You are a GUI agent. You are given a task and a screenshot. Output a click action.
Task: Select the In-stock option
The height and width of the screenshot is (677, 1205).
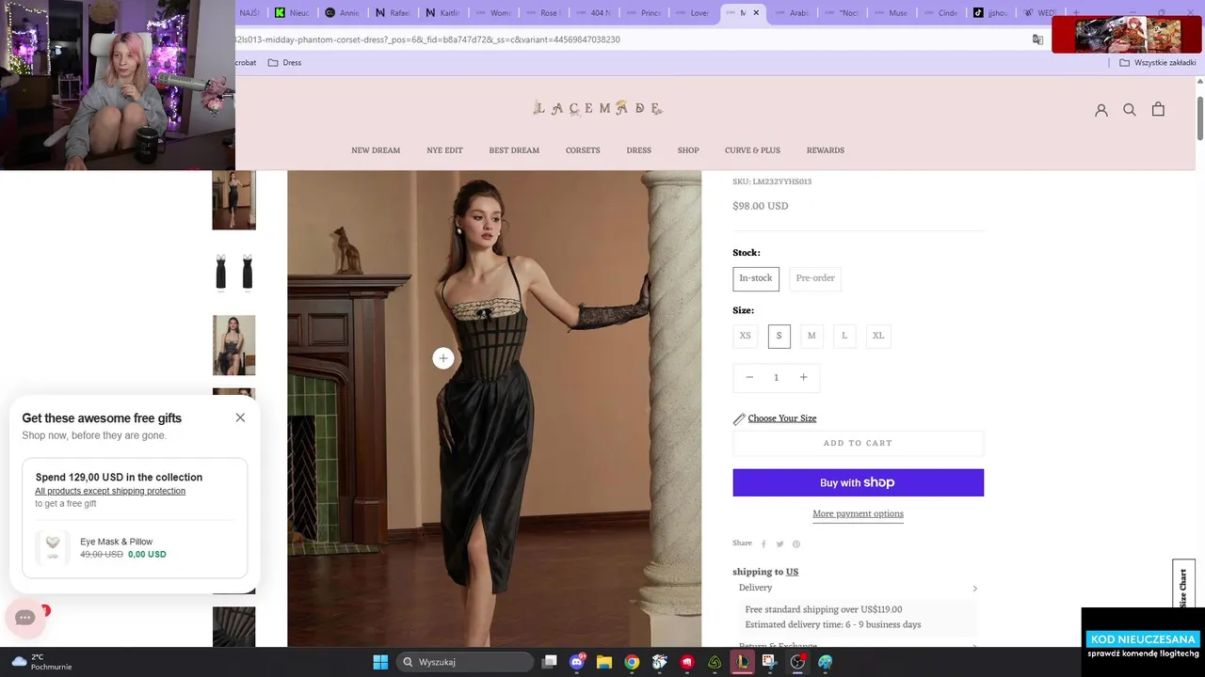click(x=755, y=278)
